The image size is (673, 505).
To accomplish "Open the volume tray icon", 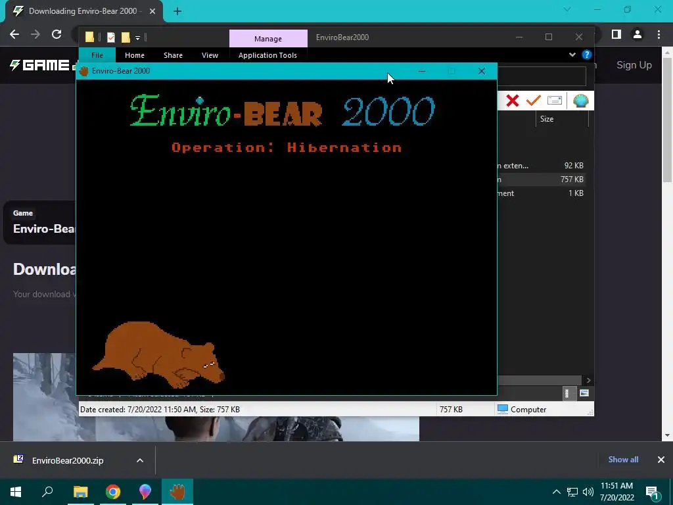I will coord(588,492).
